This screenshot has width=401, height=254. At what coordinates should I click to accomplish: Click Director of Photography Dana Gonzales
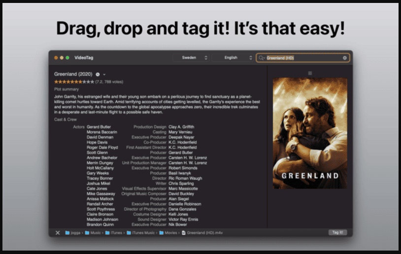[182, 209]
